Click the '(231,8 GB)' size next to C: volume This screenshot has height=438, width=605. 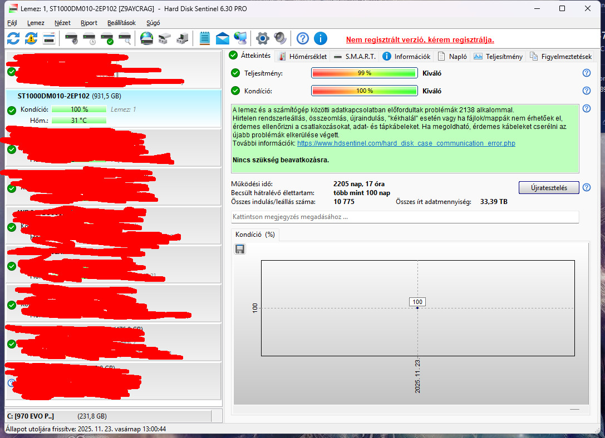(92, 416)
